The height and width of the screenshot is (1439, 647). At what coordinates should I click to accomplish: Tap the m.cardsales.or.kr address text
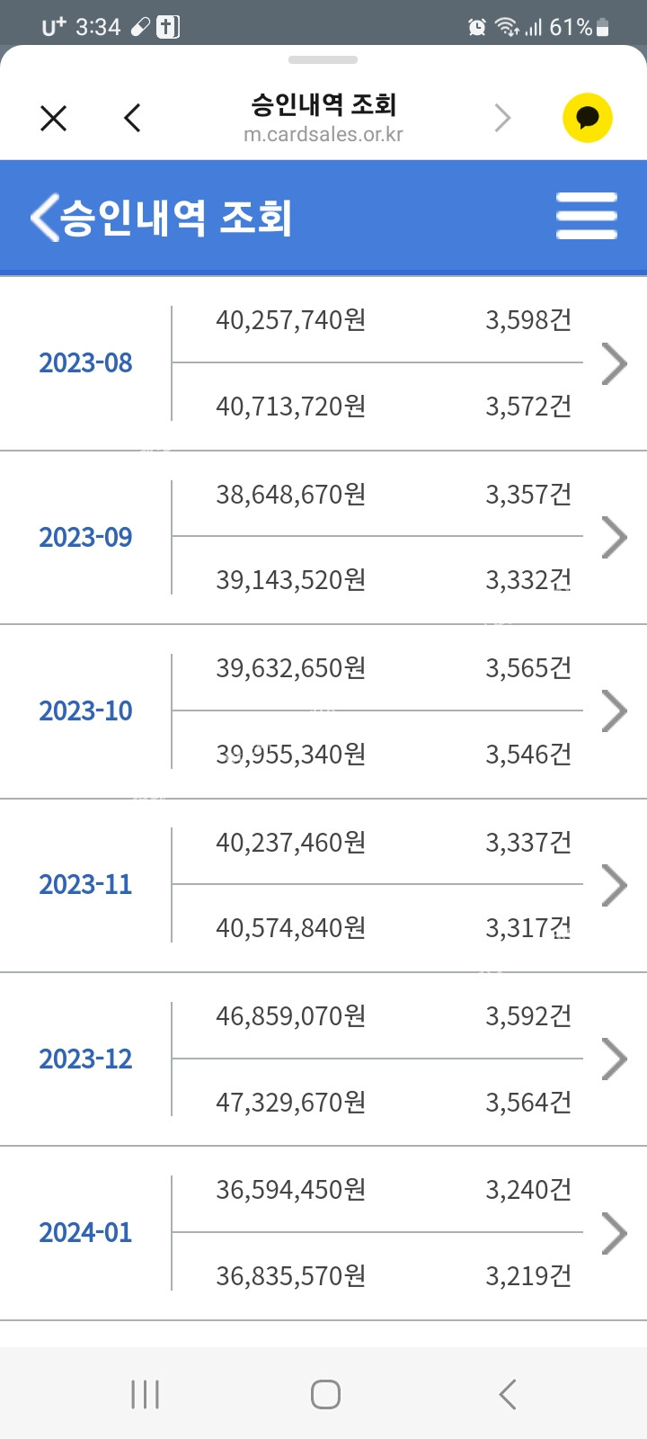(323, 135)
